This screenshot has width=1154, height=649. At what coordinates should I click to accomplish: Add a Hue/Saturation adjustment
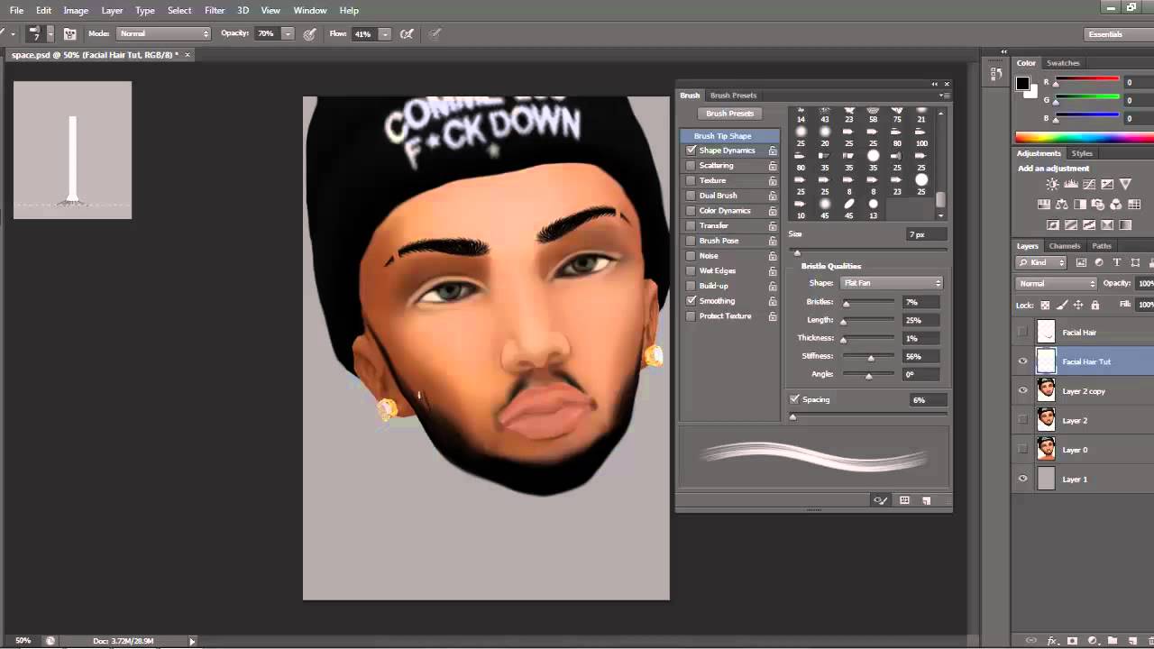pyautogui.click(x=1044, y=205)
